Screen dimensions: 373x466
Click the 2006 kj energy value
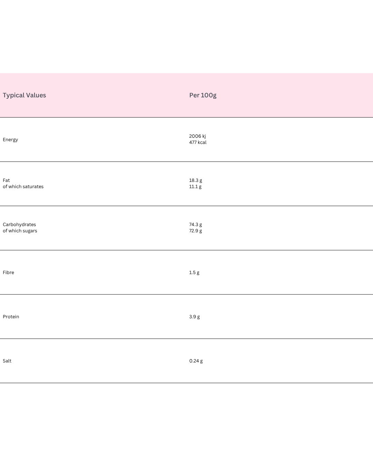point(197,136)
